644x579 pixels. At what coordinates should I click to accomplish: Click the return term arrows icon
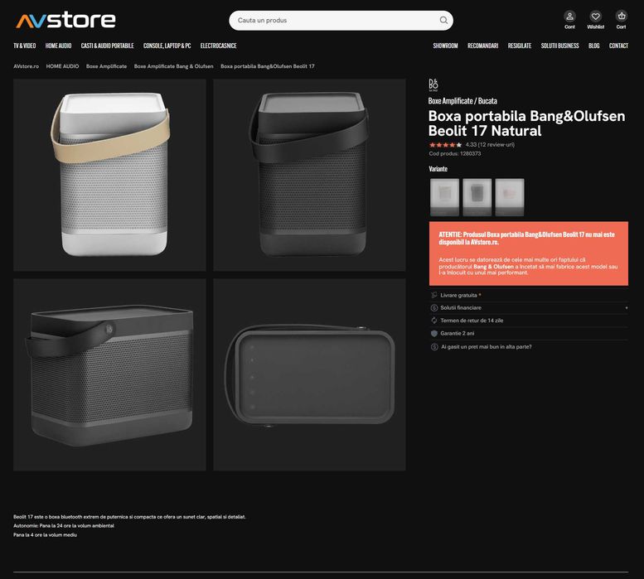(x=434, y=321)
